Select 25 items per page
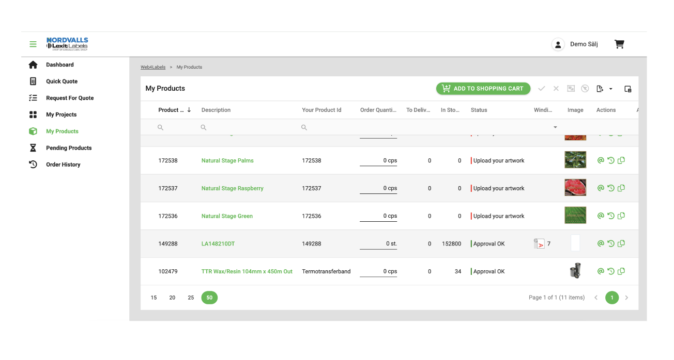The height and width of the screenshot is (360, 674). 191,298
